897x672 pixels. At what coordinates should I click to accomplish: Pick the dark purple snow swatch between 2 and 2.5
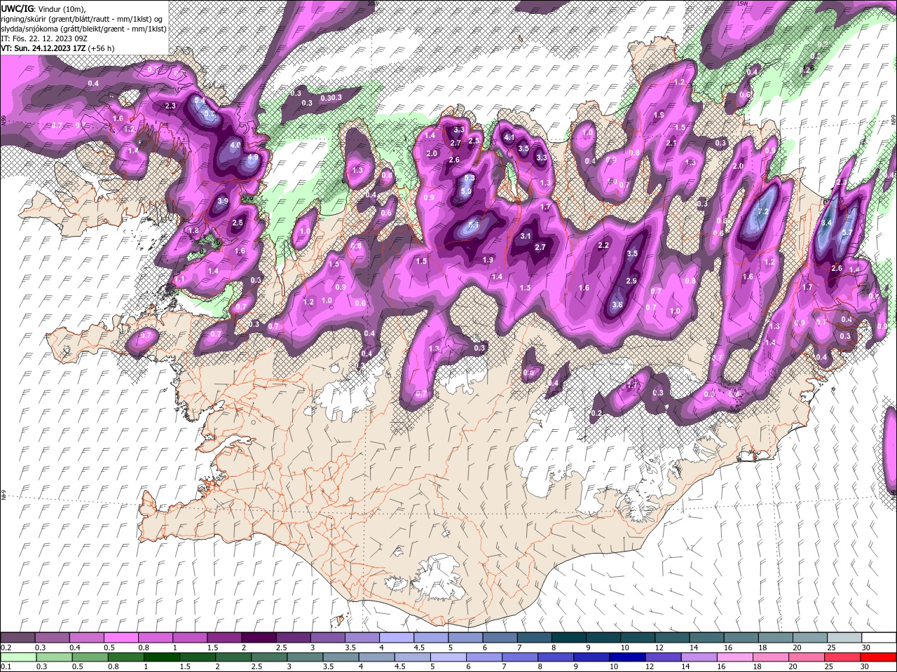(x=259, y=638)
